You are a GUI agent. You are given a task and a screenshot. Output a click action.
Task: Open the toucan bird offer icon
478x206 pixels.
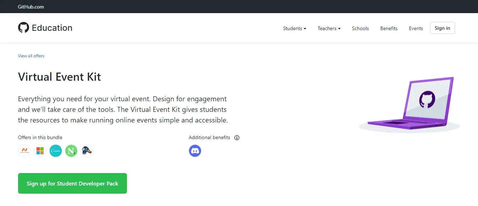coord(87,151)
